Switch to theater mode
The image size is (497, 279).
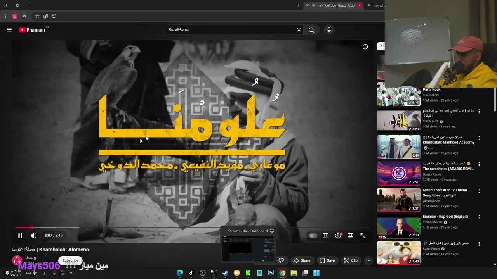click(x=350, y=236)
